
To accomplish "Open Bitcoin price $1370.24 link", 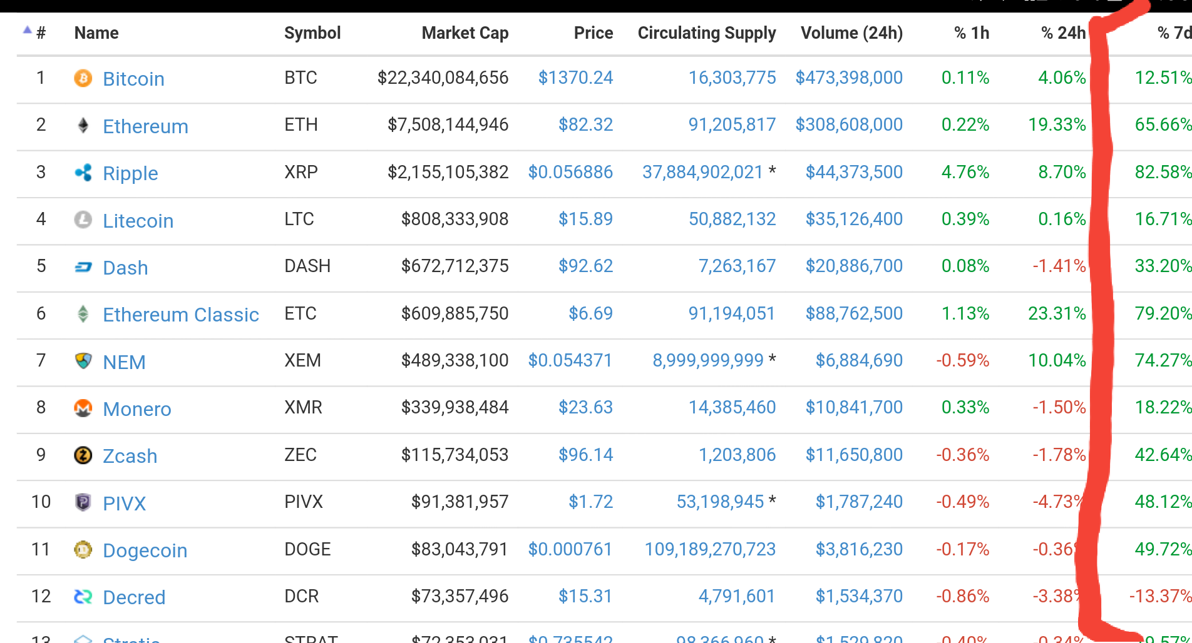I will (x=575, y=78).
